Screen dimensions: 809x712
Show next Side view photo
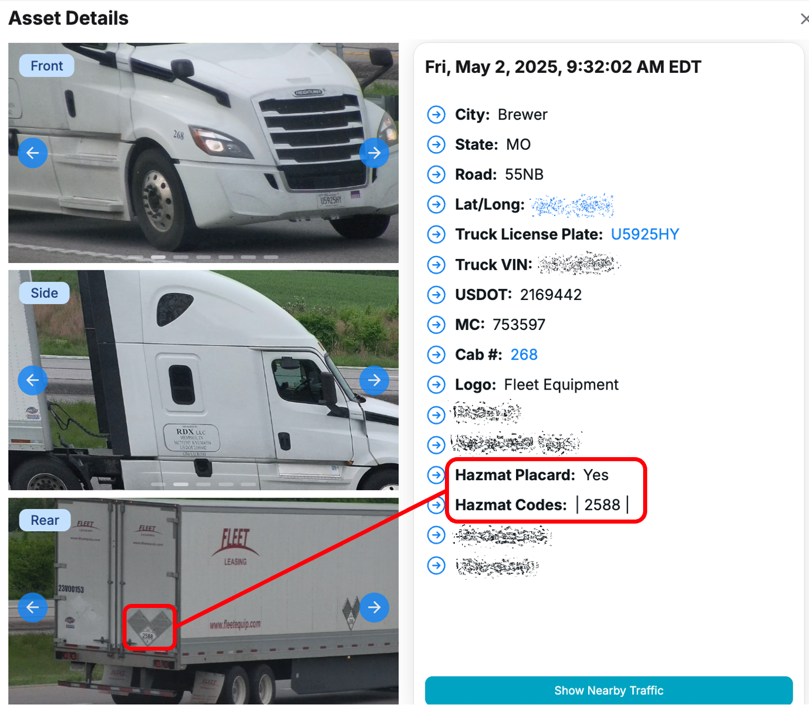pos(374,380)
